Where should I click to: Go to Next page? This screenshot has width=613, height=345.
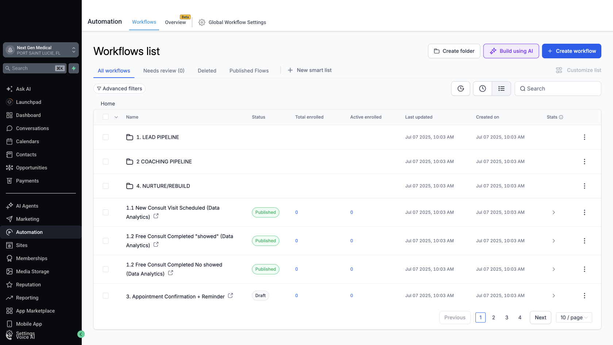[x=540, y=317]
